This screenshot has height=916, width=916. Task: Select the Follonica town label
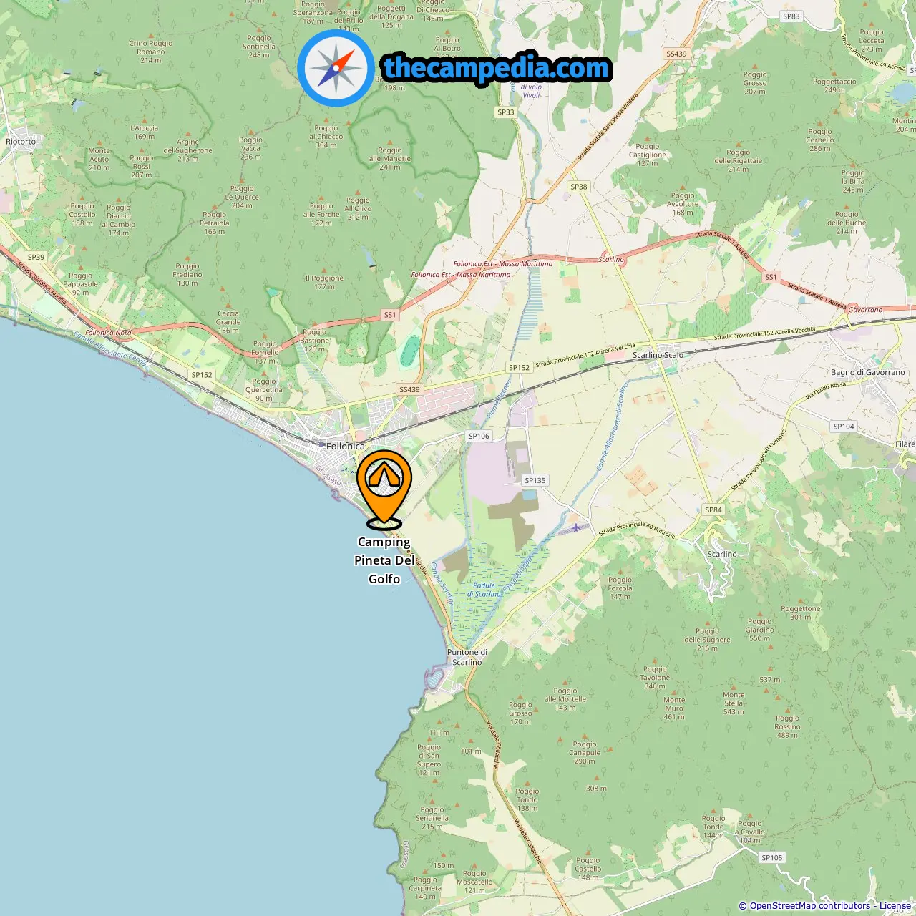(346, 446)
